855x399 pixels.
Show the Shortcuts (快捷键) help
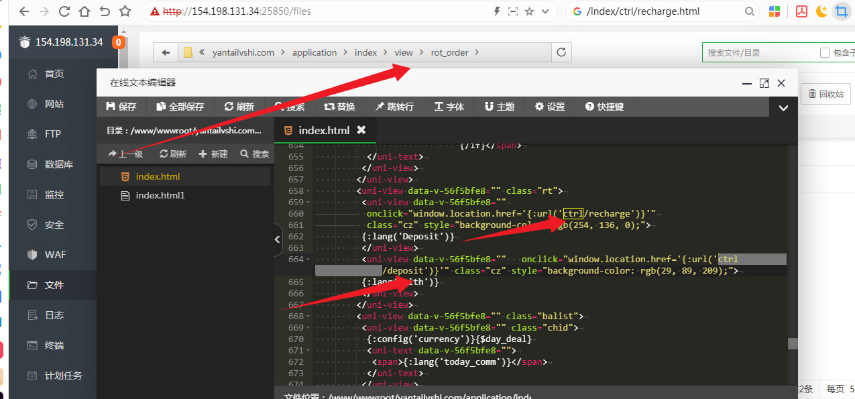click(604, 107)
